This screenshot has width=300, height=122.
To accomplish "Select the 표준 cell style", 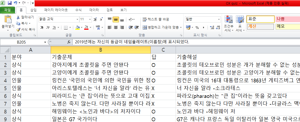I will click(261, 19).
